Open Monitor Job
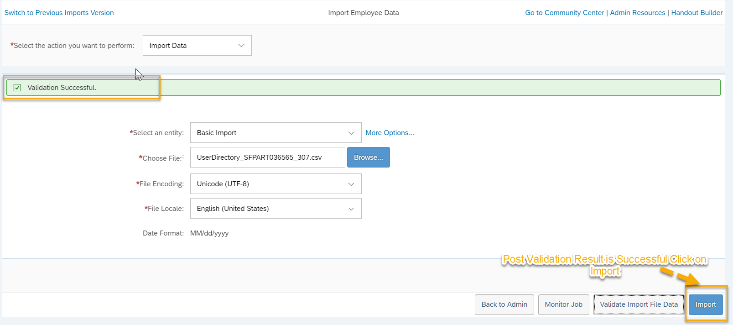 563,304
